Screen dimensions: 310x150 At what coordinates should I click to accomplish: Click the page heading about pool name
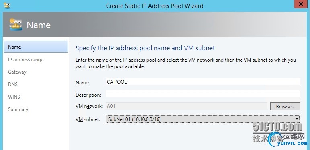(x=145, y=48)
